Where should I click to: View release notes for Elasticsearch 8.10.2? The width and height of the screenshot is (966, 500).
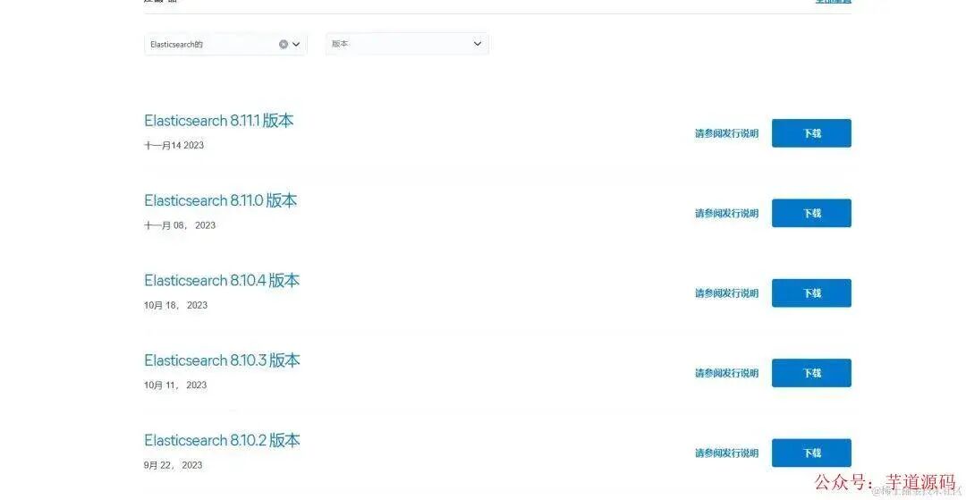point(727,453)
